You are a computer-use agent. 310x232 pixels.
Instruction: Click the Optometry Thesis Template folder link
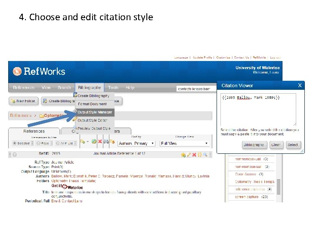pos(73,181)
